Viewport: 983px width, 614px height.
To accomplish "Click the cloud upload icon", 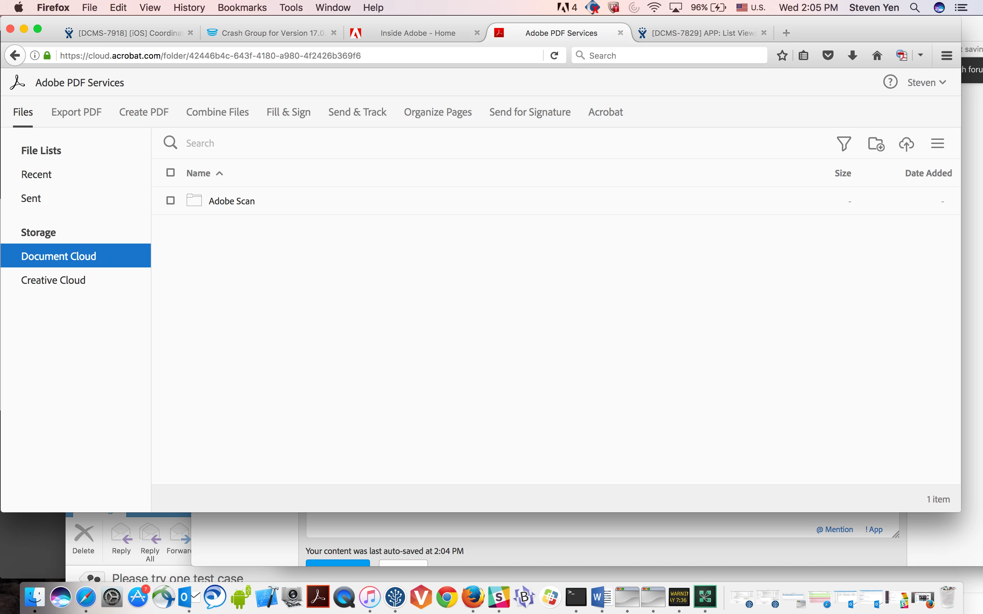I will click(907, 144).
